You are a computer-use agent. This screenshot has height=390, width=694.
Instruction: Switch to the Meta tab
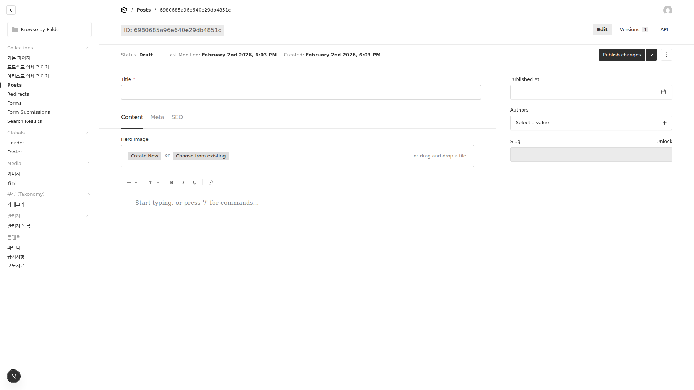coord(157,117)
